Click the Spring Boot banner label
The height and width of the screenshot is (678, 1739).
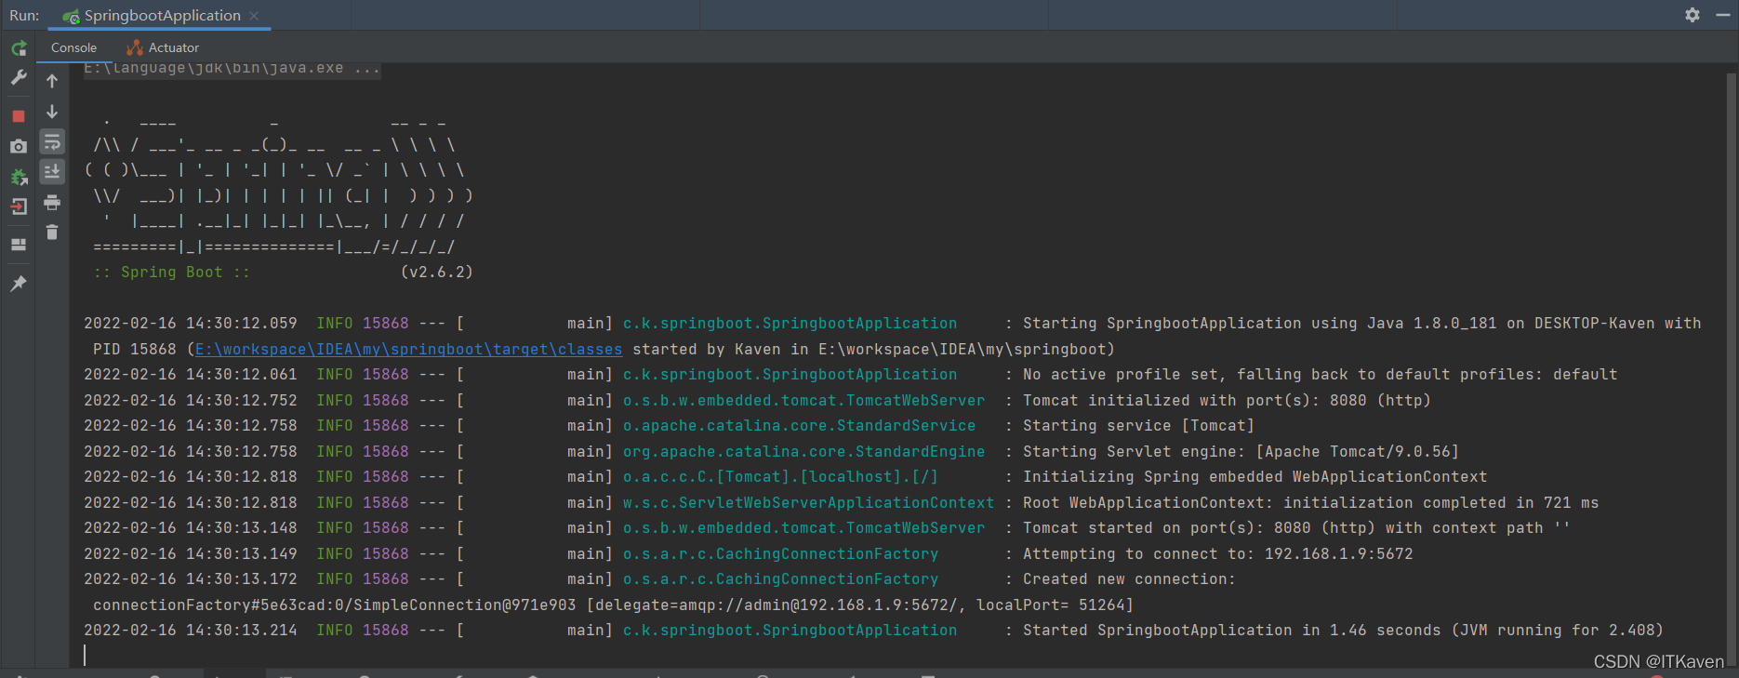[x=171, y=273]
